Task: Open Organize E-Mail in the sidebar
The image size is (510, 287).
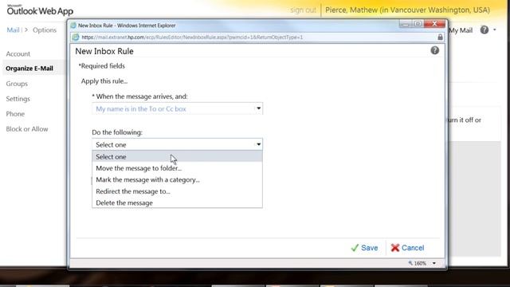Action: click(x=29, y=69)
